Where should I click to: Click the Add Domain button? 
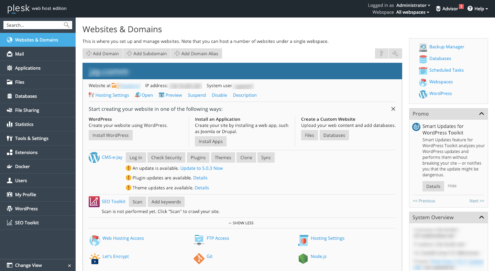(102, 54)
